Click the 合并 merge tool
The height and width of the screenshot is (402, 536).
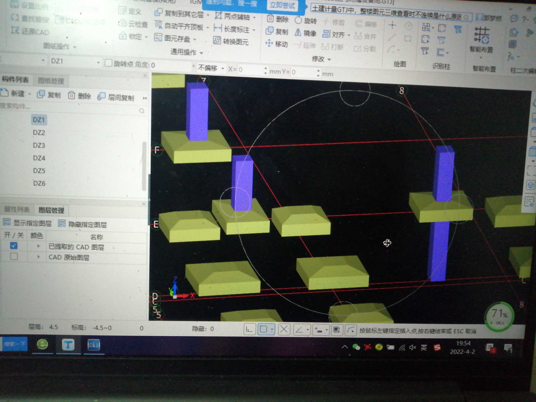pos(365,36)
